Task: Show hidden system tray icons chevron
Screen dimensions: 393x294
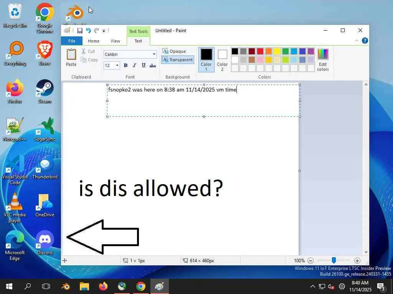Action: tap(312, 286)
